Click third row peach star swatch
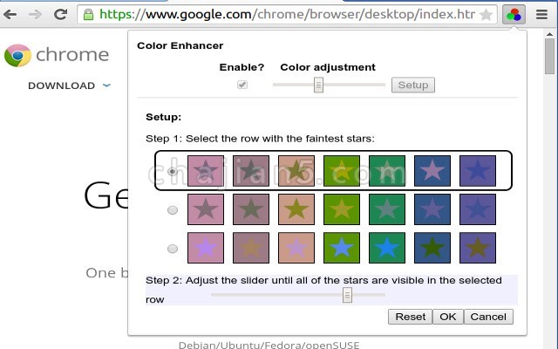Image resolution: width=558 pixels, height=349 pixels. click(x=296, y=248)
